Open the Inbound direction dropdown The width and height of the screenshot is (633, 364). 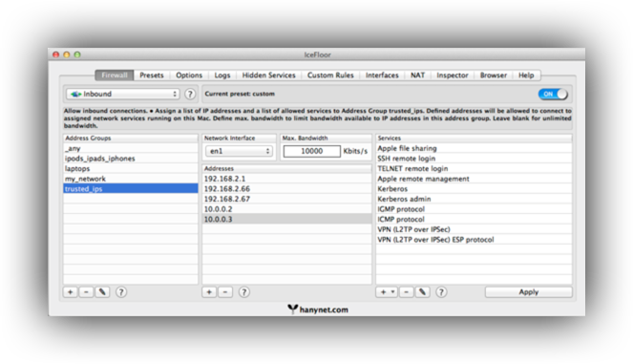(123, 95)
